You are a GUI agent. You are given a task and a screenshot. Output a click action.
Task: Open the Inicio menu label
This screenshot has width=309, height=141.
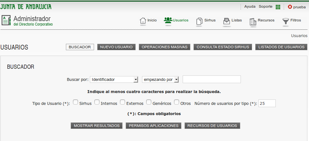(x=152, y=20)
